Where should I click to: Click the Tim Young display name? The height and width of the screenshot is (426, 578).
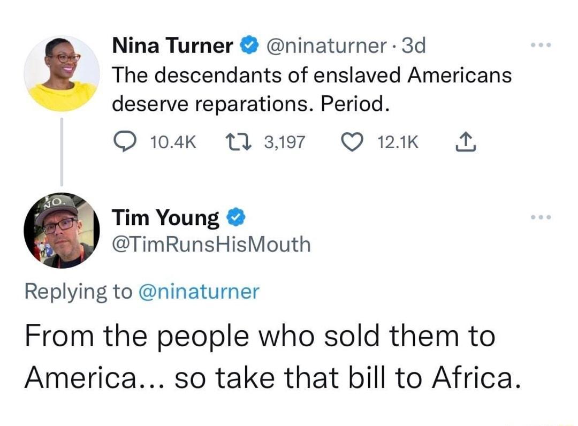[x=165, y=217]
